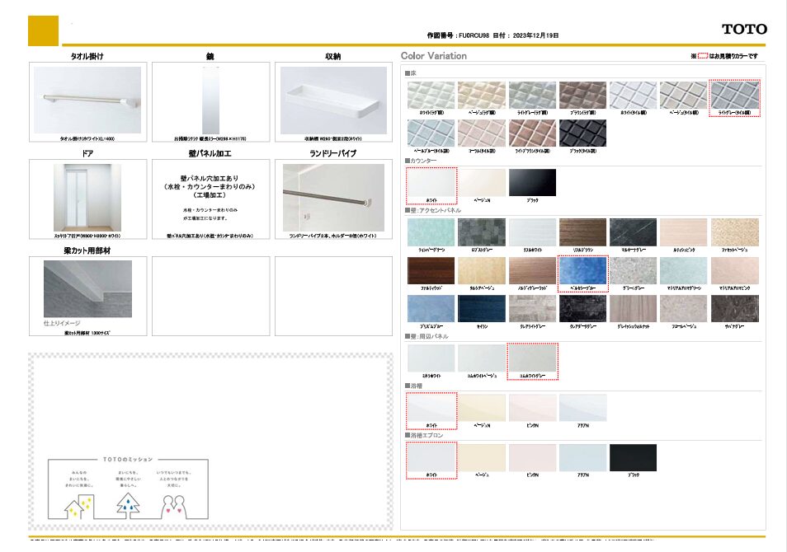Viewport: 787px width, 552px height.
Task: Choose the dark gray mosaic accent swatch
Action: coord(482,232)
